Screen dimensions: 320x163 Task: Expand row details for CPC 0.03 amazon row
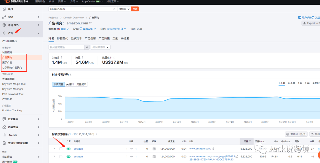(x=54, y=156)
